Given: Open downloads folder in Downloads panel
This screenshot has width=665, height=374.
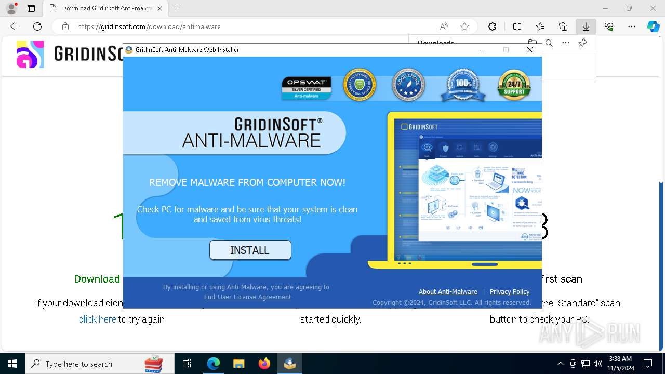Looking at the screenshot, I should pyautogui.click(x=533, y=43).
